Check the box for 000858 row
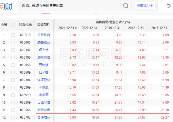 tap(13, 65)
